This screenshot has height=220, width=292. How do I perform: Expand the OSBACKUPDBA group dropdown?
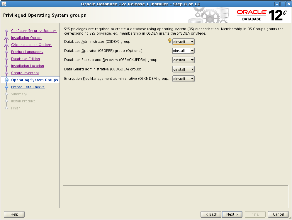pos(184,60)
